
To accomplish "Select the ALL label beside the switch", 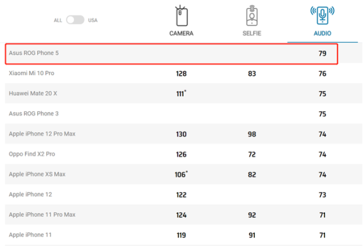I will click(x=58, y=20).
